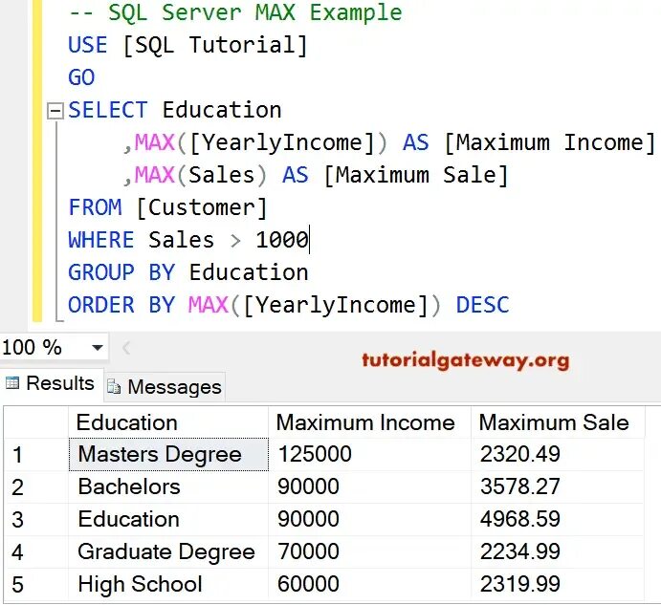Click the SELECT keyword in the query
Image resolution: width=661 pixels, height=605 pixels.
tap(108, 110)
